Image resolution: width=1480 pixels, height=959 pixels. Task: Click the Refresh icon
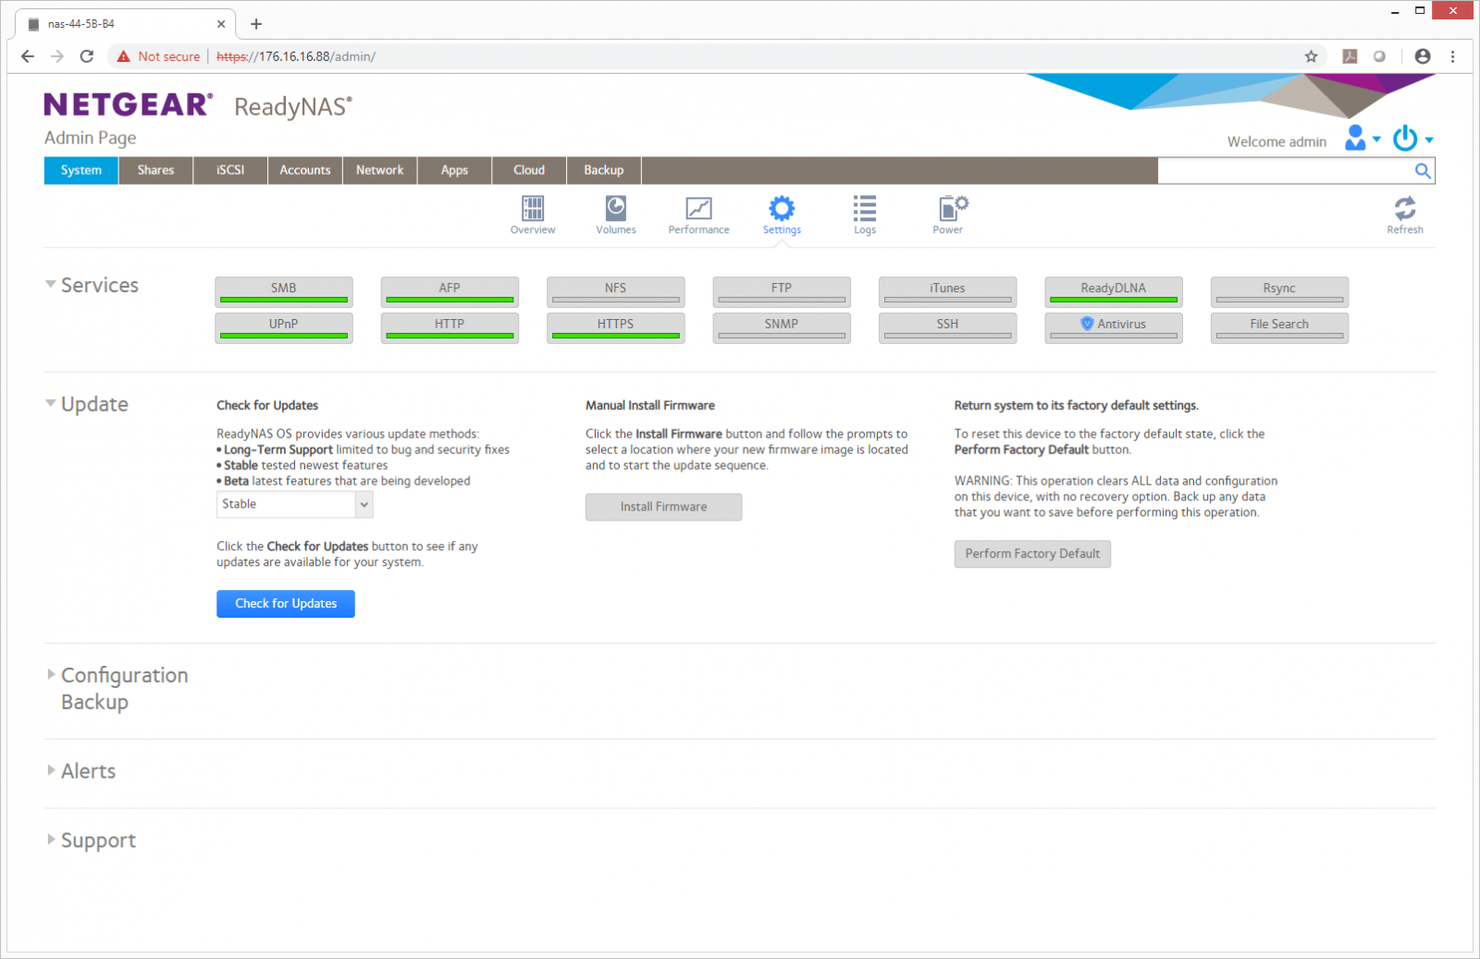click(x=1405, y=208)
